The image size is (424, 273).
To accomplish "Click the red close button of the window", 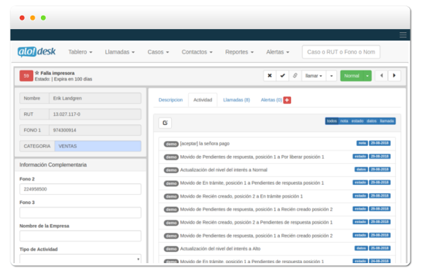I will pyautogui.click(x=22, y=18).
